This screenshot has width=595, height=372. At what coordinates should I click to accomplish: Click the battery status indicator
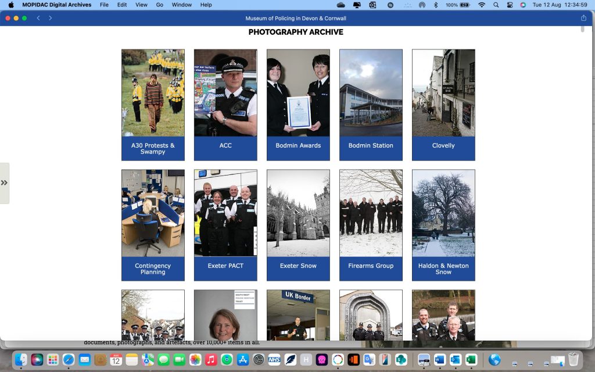point(458,5)
